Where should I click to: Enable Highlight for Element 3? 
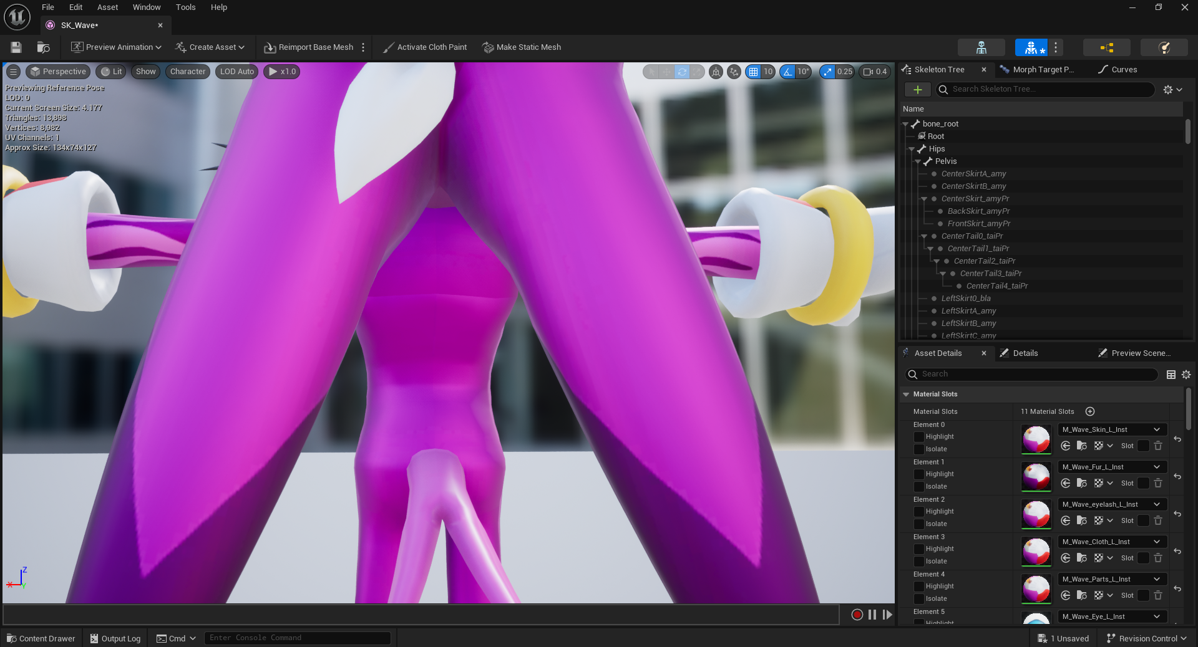tap(919, 549)
